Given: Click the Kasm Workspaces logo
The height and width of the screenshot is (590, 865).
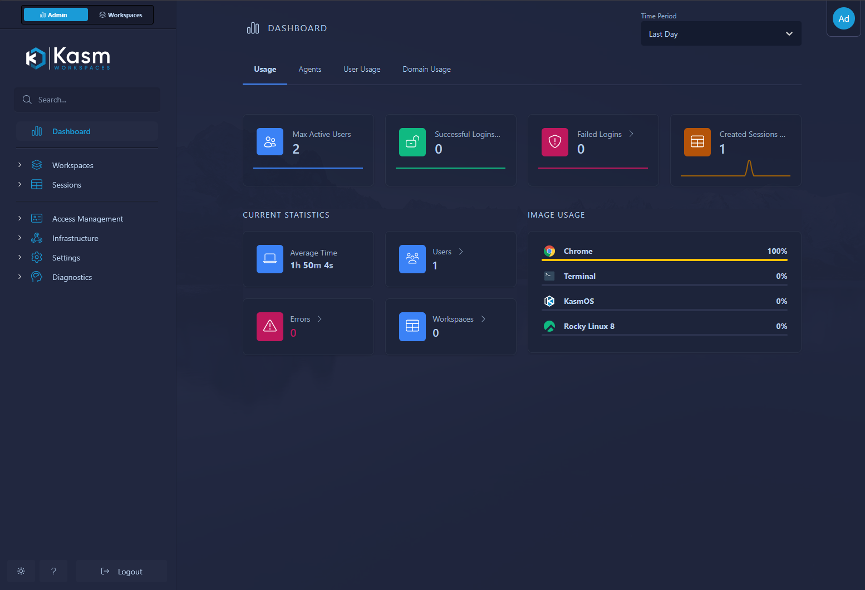Looking at the screenshot, I should tap(68, 58).
